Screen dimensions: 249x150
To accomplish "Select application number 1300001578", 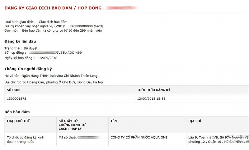I will tap(16, 99).
